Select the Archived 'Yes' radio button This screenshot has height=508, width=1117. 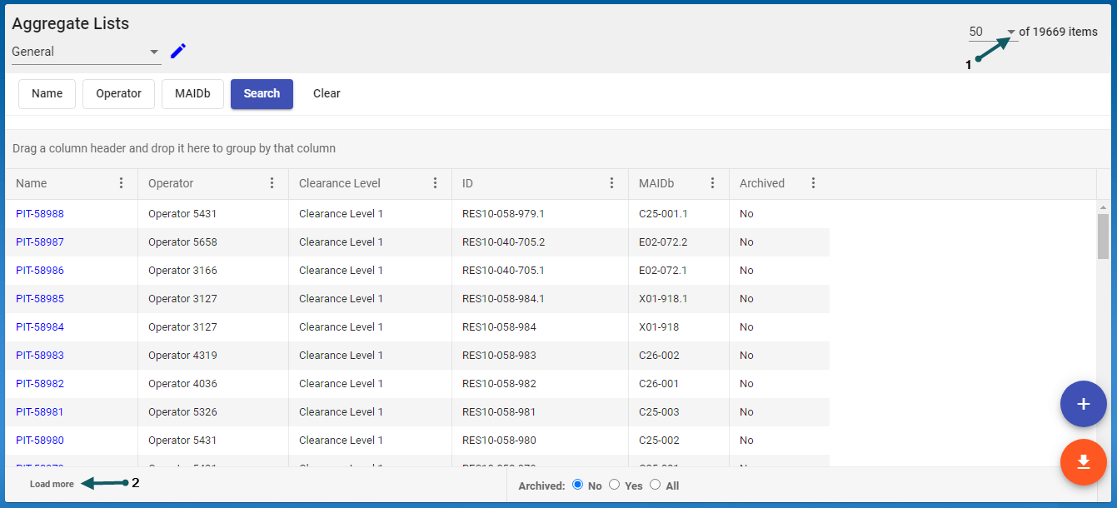pyautogui.click(x=615, y=485)
